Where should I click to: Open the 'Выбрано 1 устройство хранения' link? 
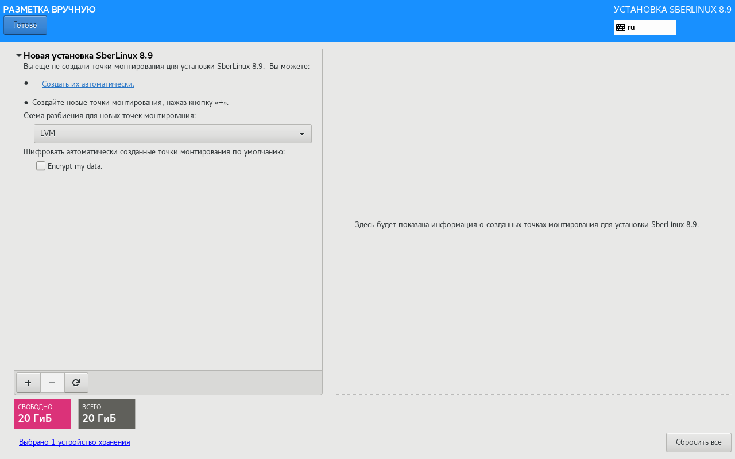pos(75,442)
